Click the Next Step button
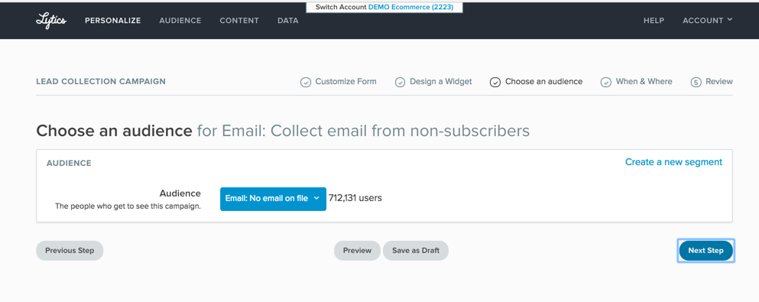 (x=705, y=251)
